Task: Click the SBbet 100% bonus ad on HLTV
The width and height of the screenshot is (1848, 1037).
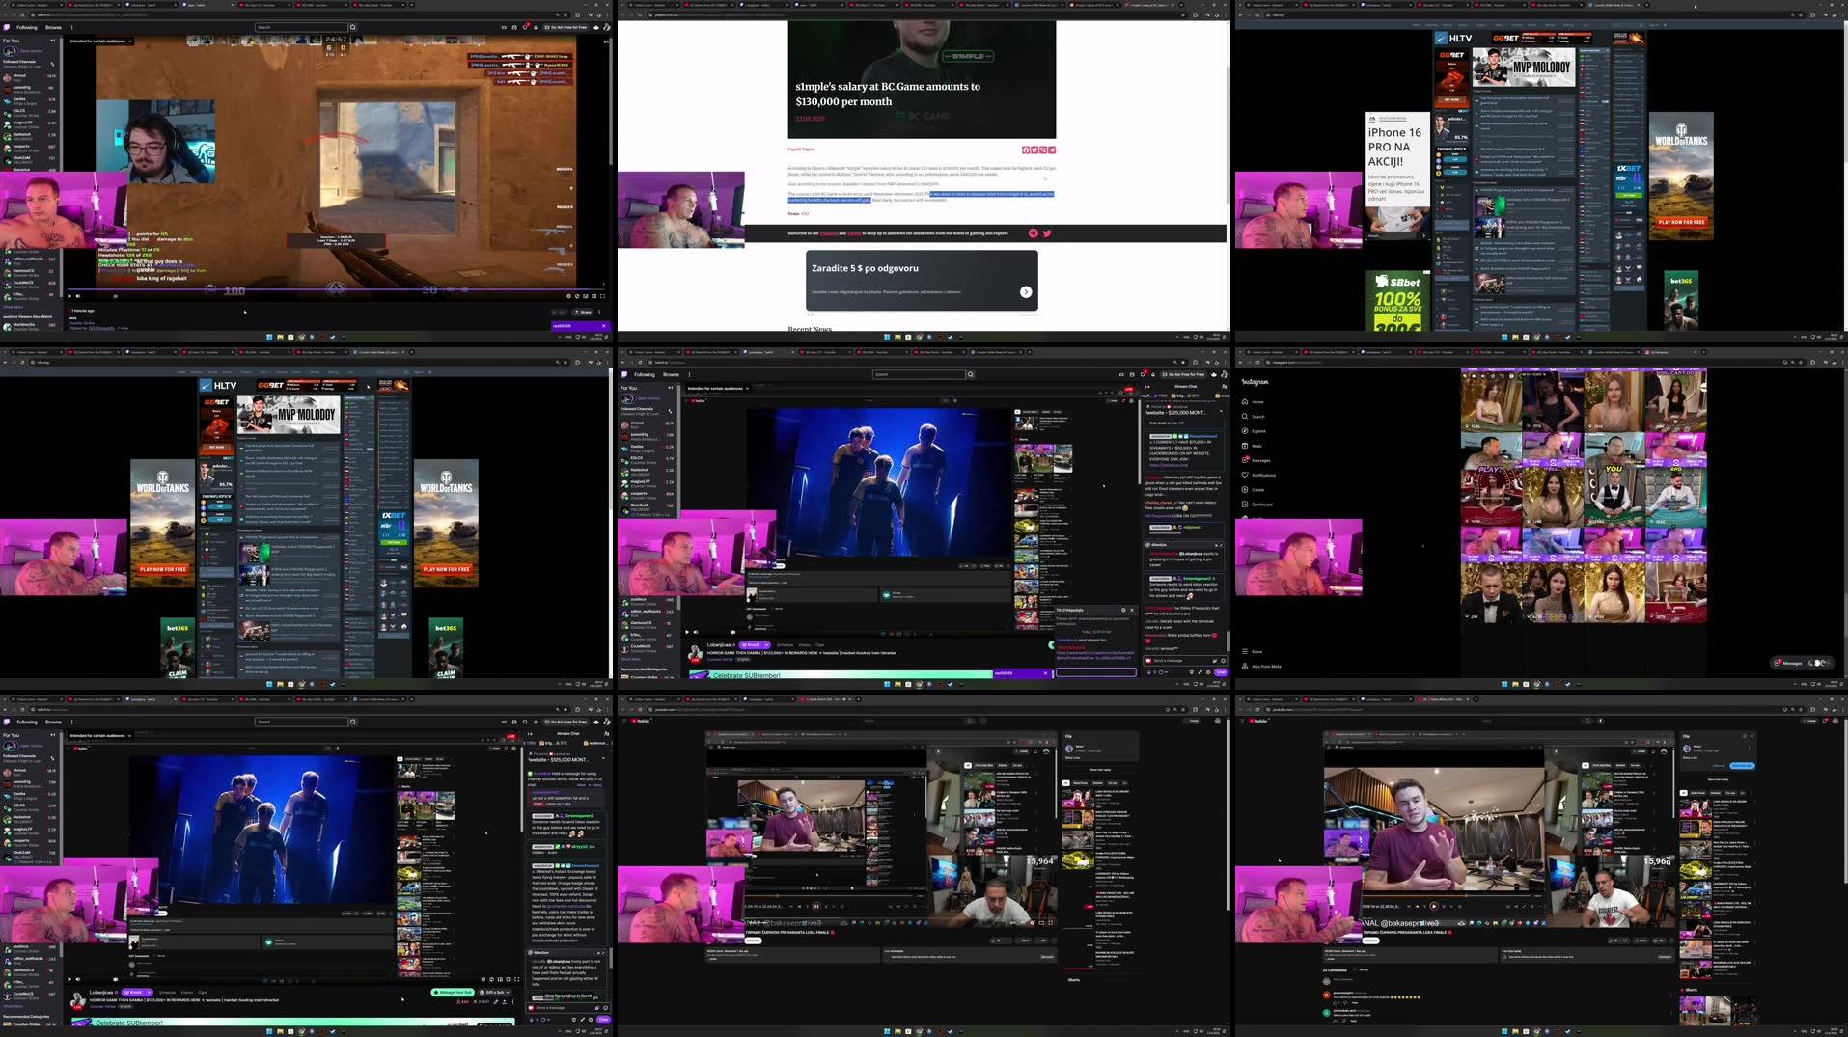Action: click(1397, 300)
